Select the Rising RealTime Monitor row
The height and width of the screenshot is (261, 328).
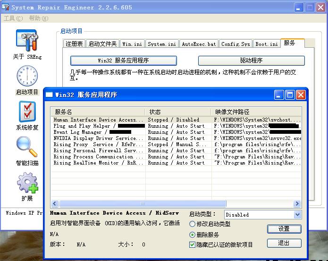pyautogui.click(x=176, y=163)
